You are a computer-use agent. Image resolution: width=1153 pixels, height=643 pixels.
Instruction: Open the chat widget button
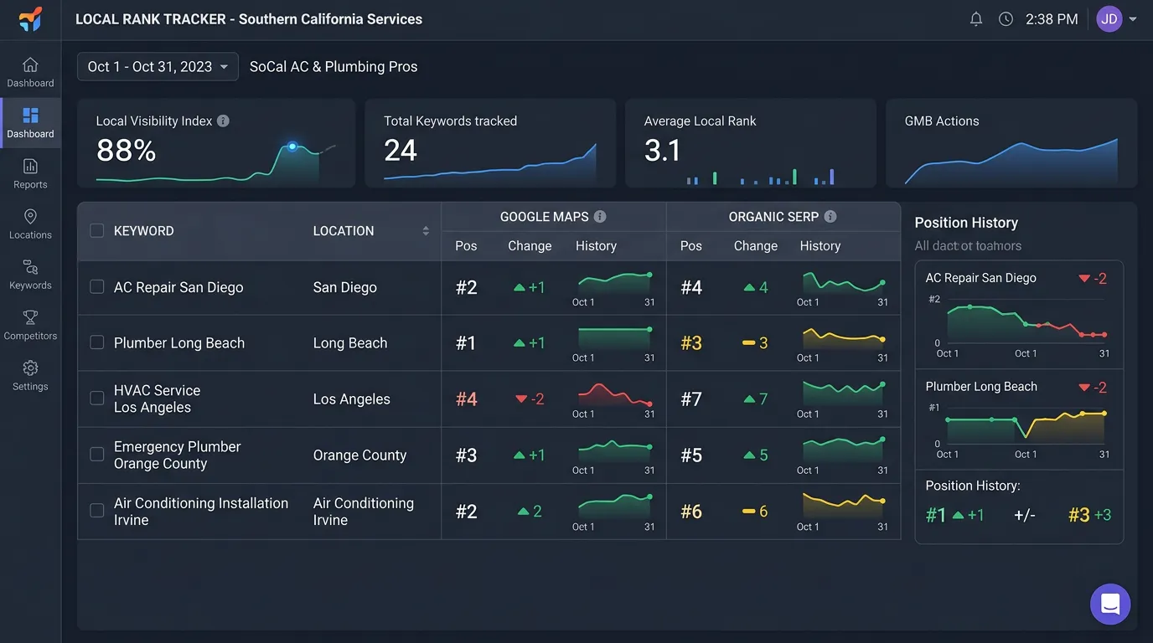(1110, 604)
